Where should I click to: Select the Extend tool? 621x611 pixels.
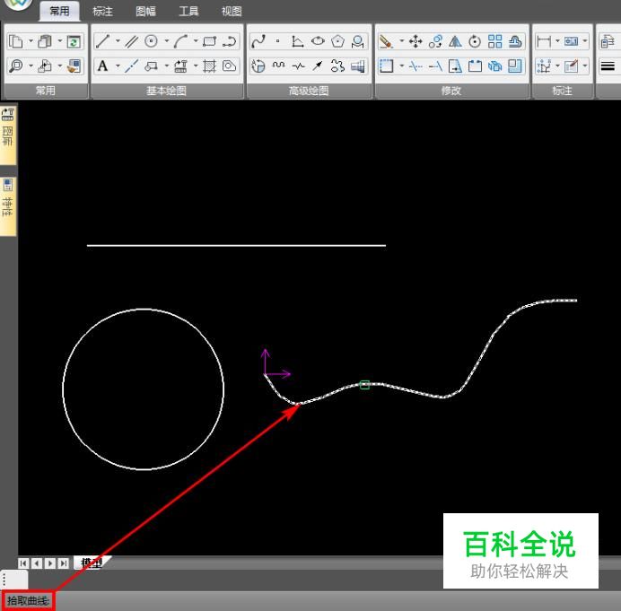tap(435, 65)
